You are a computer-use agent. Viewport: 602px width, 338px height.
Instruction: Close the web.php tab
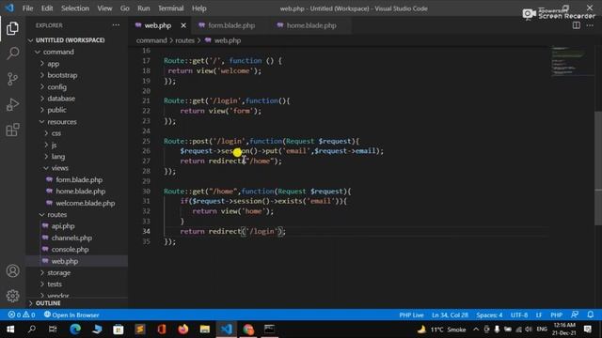pyautogui.click(x=183, y=25)
